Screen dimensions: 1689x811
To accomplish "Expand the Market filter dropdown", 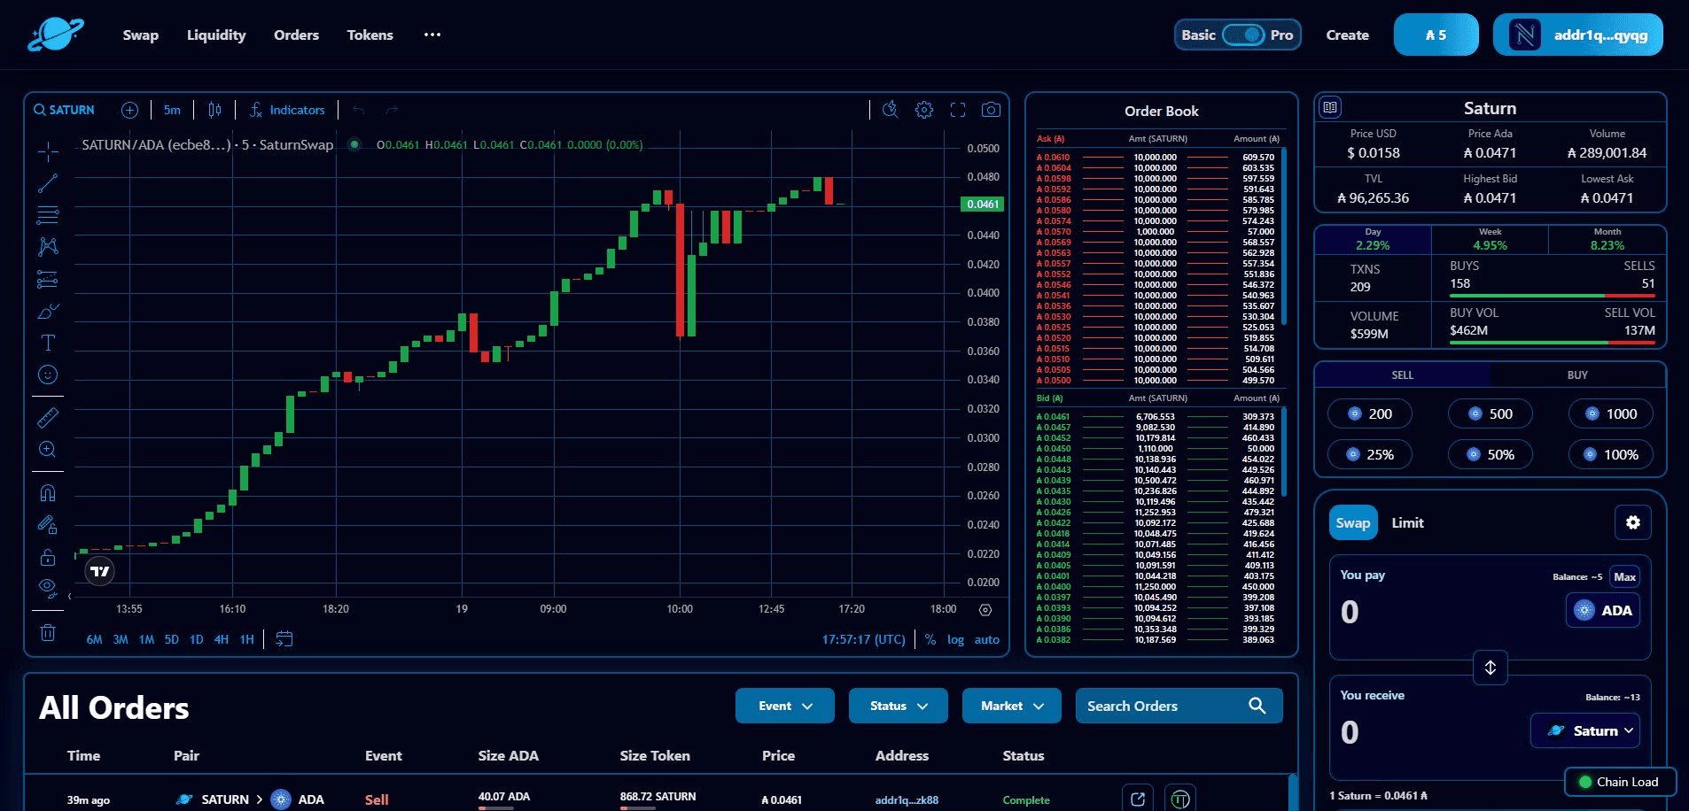I will (x=1011, y=706).
